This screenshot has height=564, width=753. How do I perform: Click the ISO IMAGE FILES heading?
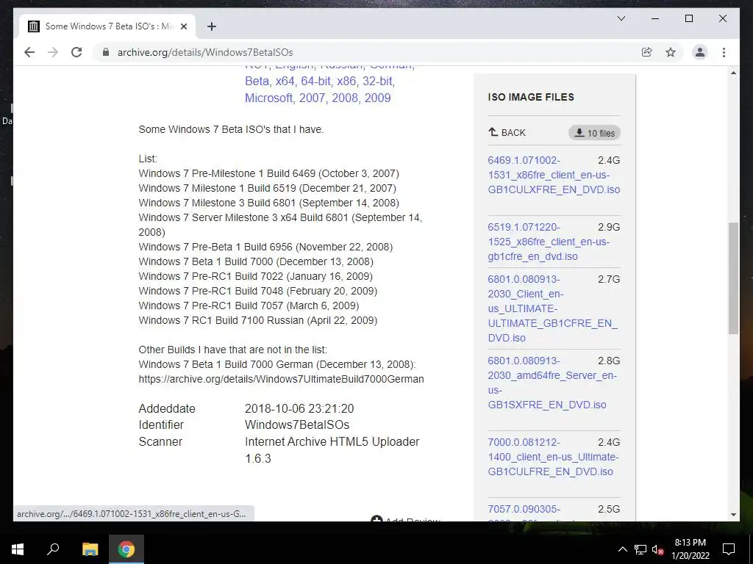coord(531,97)
